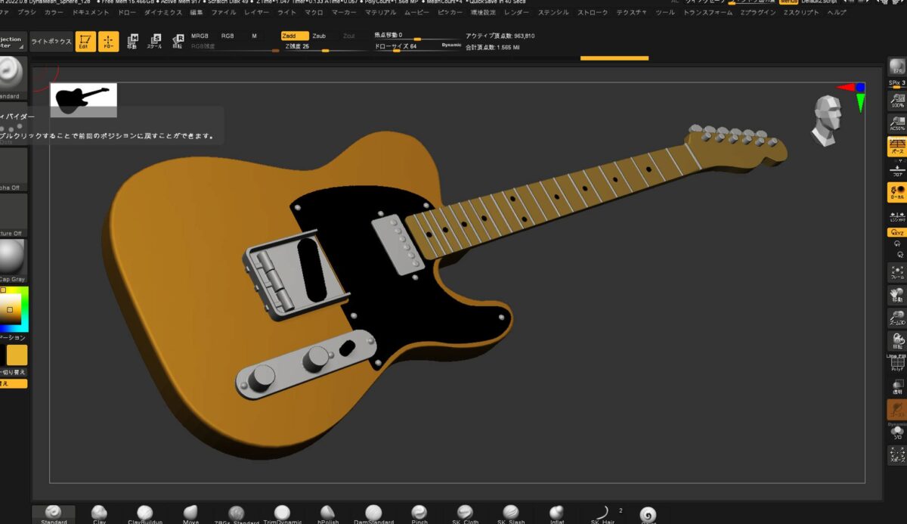This screenshot has width=907, height=524.
Task: Select the RGB channel button
Action: pos(228,36)
